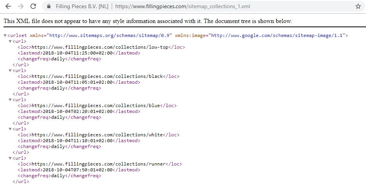The height and width of the screenshot is (185, 366).
Task: Click the lastmod value 2018-10-04T11:10:01+02:00
Action: tap(77, 141)
